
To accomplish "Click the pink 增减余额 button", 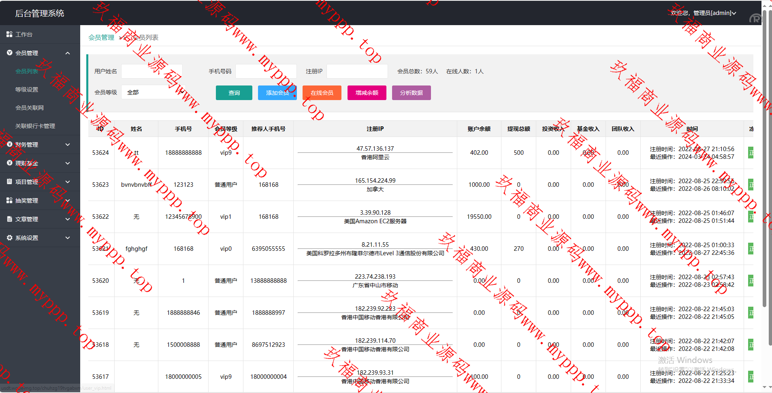I will 367,93.
